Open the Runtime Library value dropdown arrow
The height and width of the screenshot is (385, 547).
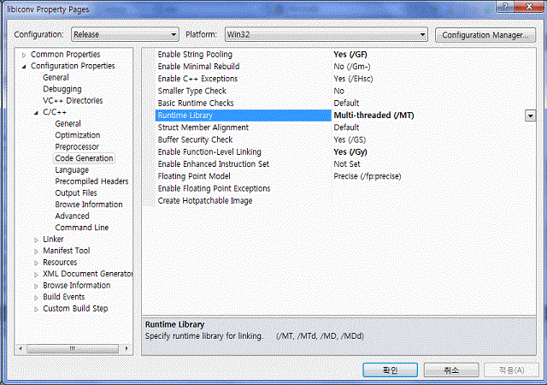tap(530, 115)
